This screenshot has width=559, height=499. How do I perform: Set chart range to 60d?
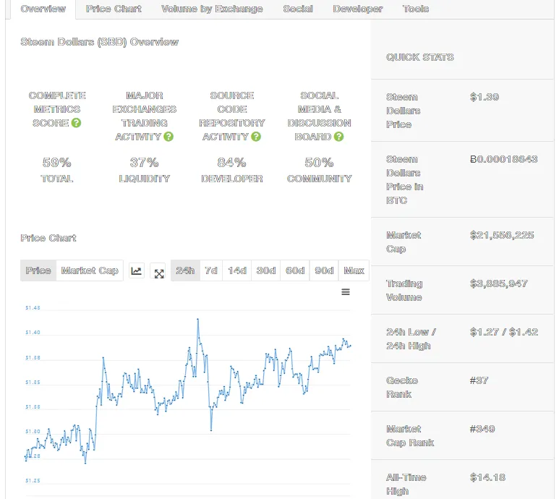pyautogui.click(x=295, y=270)
